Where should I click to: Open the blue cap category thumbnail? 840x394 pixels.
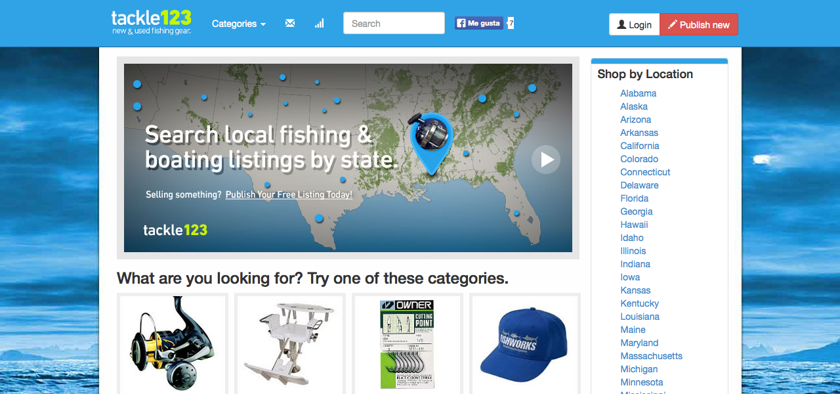(x=524, y=343)
